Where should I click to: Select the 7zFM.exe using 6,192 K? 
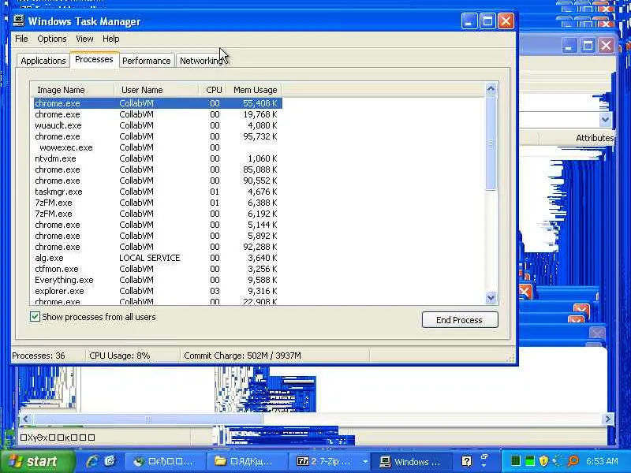tap(158, 214)
